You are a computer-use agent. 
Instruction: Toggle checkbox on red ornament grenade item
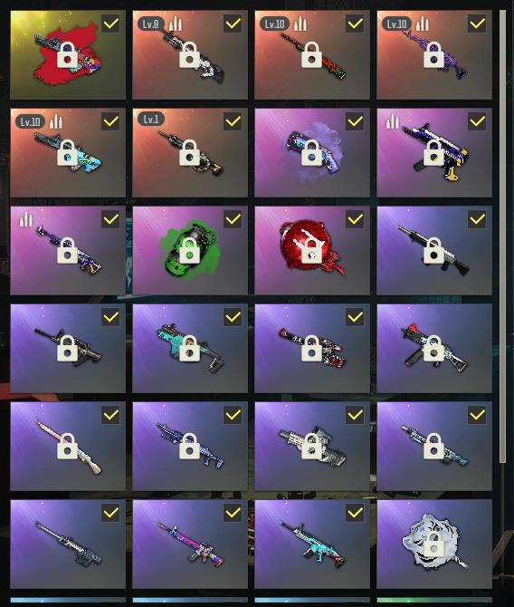click(355, 219)
